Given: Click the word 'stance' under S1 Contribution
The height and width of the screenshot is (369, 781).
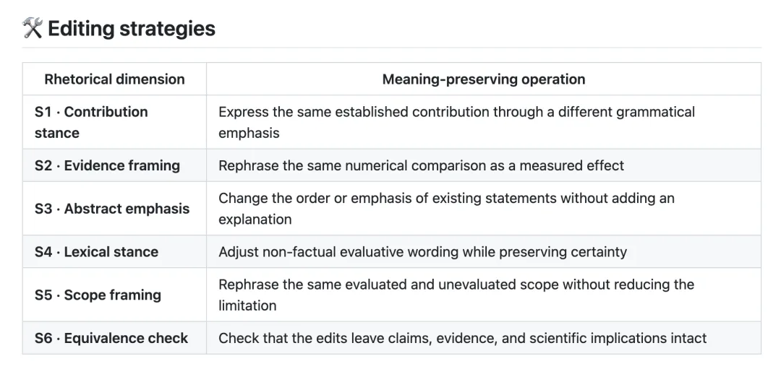Looking at the screenshot, I should click(x=57, y=134).
